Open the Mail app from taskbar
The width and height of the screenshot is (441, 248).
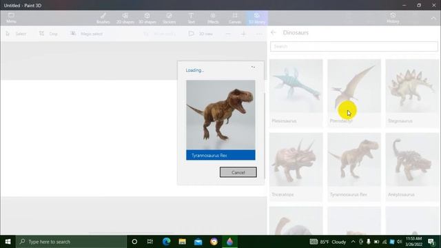[198, 242]
